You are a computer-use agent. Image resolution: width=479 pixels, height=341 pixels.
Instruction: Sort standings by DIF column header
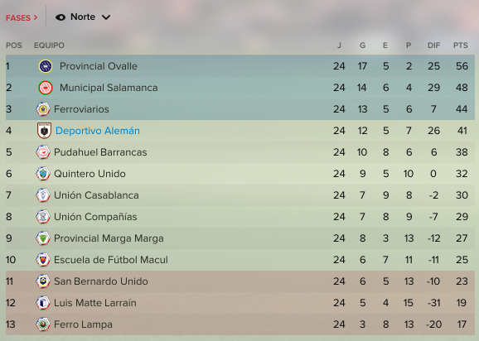tap(433, 46)
